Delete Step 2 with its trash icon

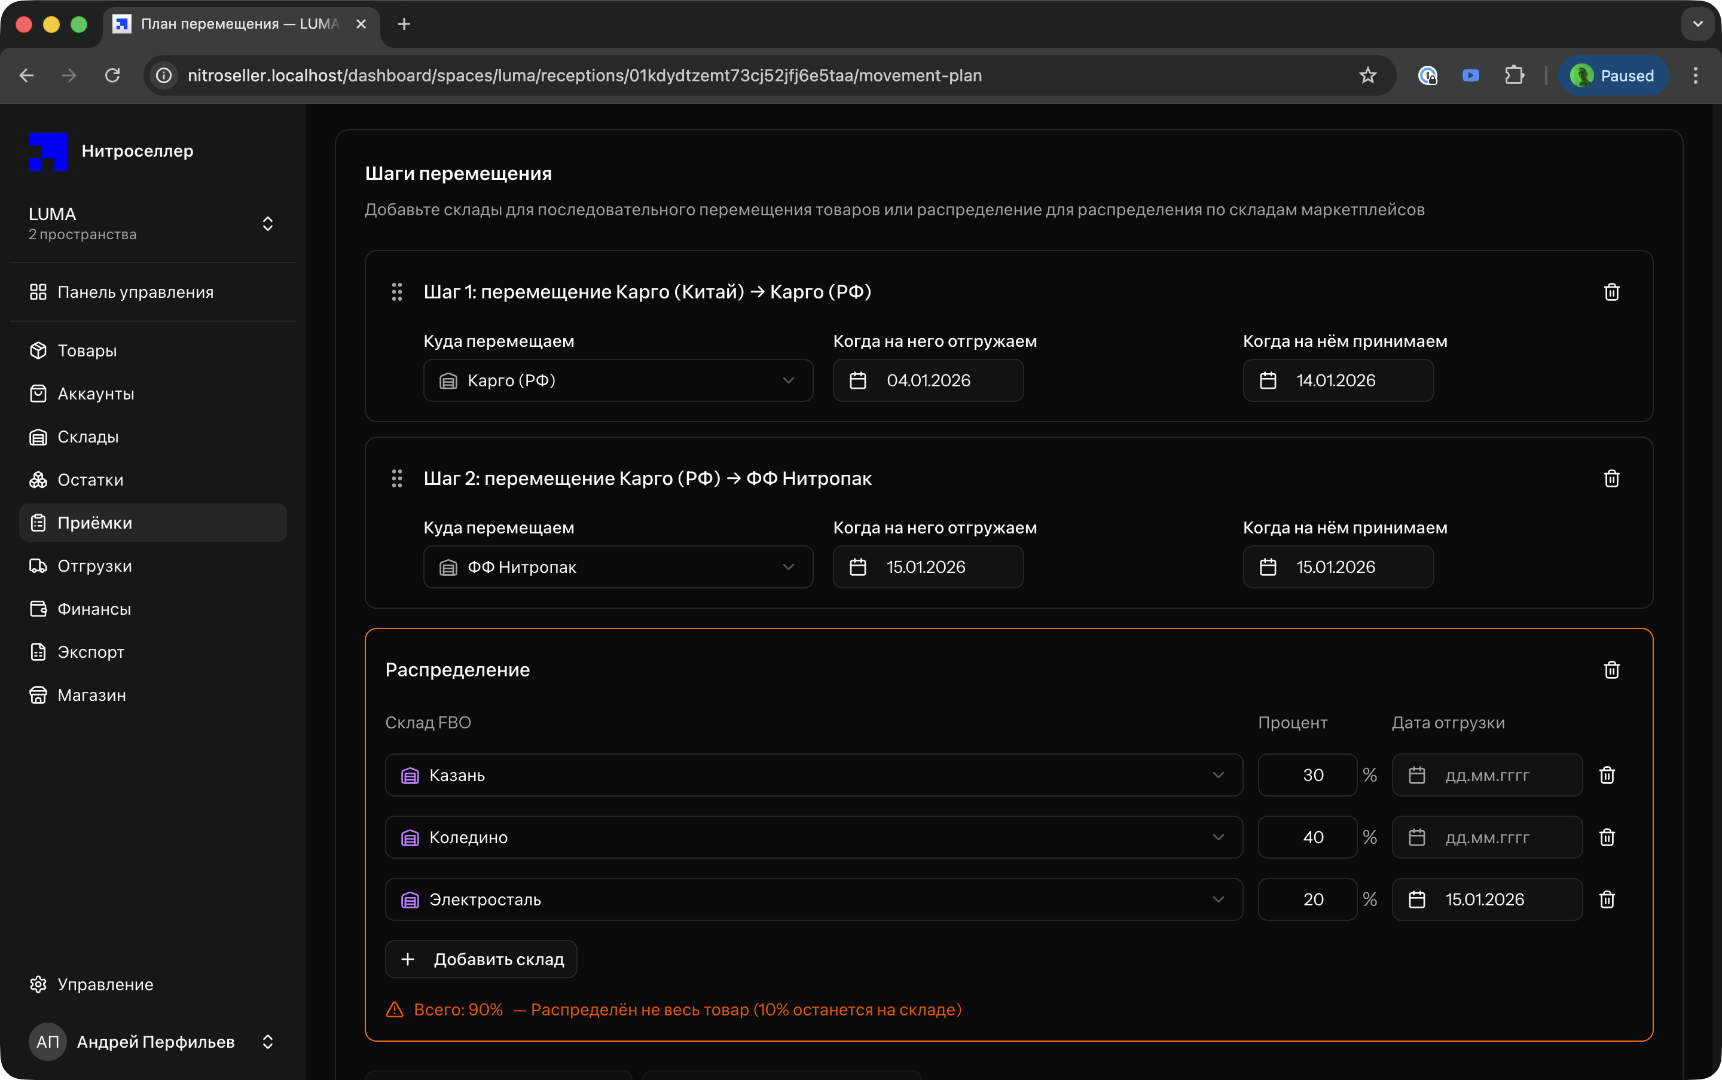point(1611,478)
